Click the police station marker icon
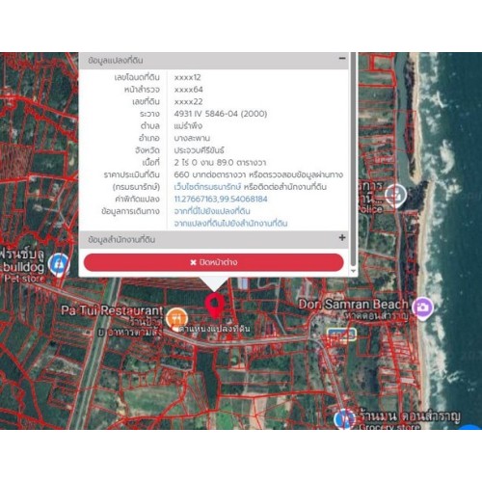 click(x=397, y=195)
